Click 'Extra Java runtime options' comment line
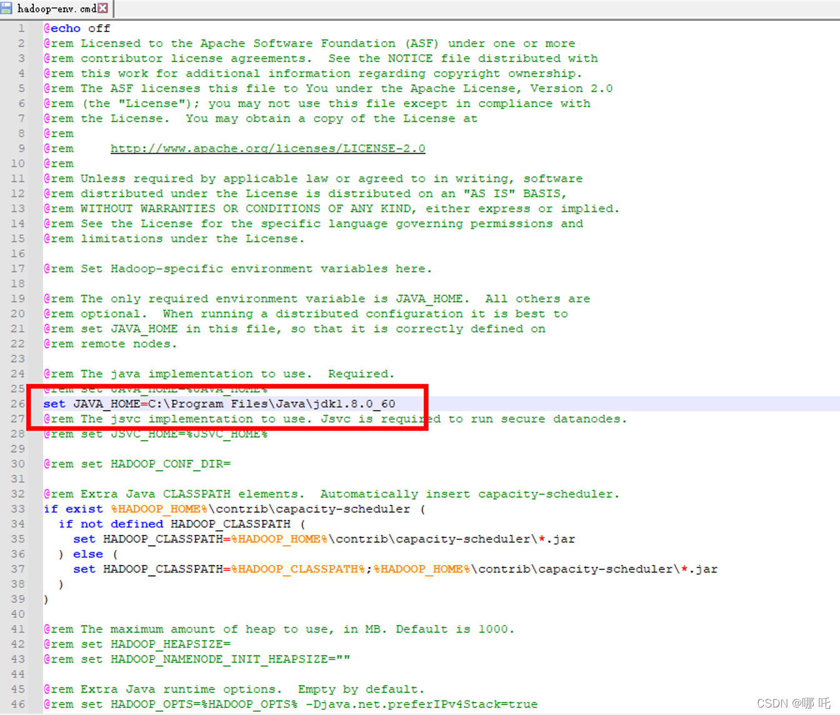The width and height of the screenshot is (840, 715). click(x=234, y=689)
